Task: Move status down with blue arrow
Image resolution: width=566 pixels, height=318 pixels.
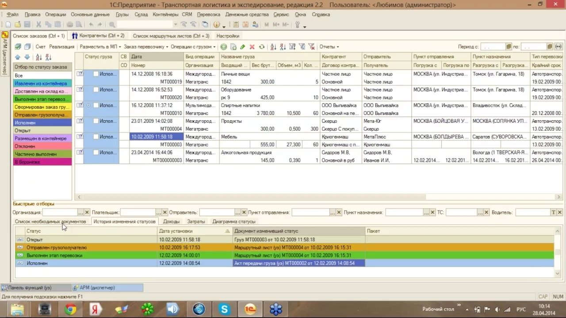Action: coord(27,57)
